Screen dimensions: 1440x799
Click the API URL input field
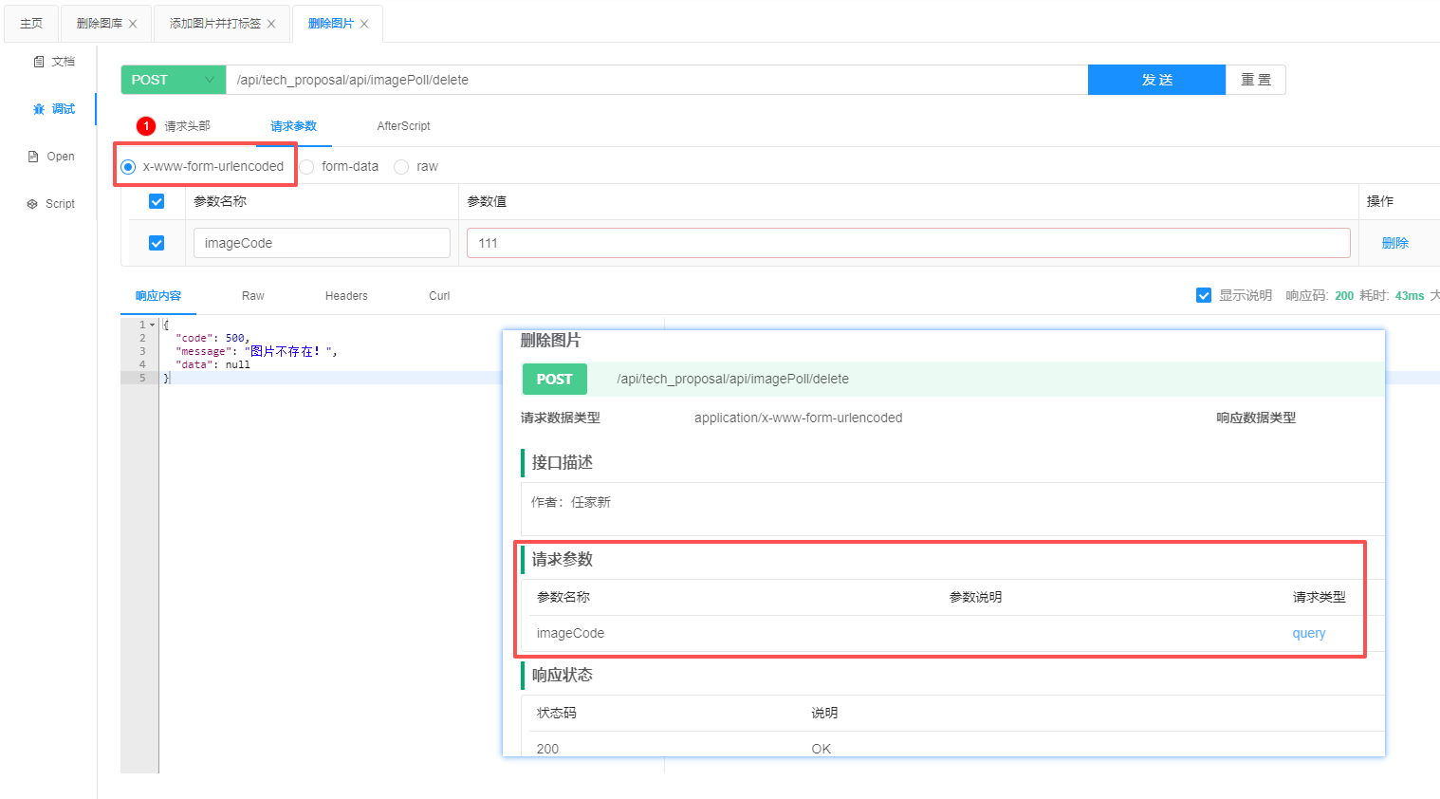656,80
